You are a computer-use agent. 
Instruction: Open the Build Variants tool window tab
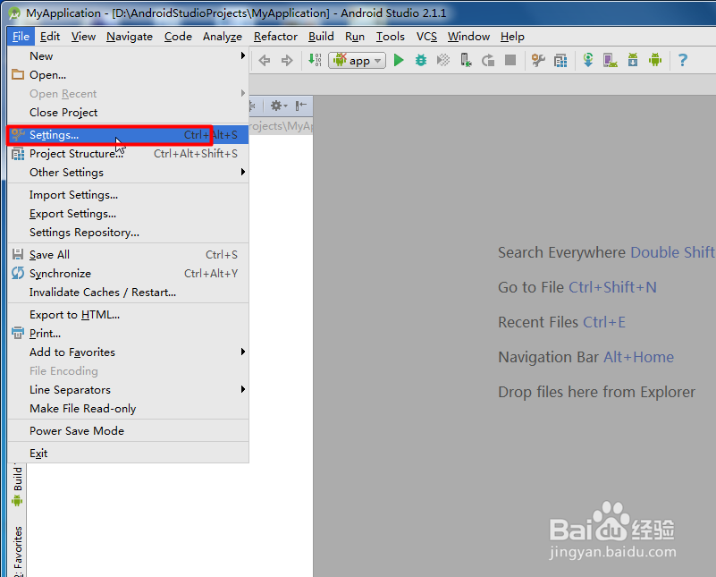pos(17,485)
